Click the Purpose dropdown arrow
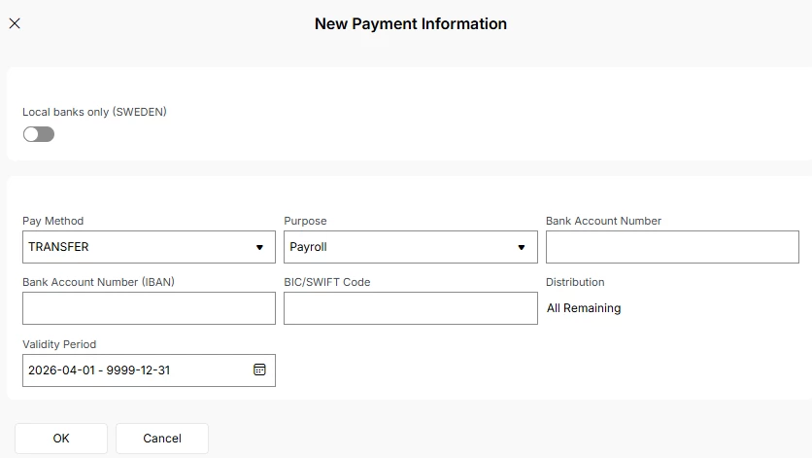This screenshot has height=458, width=812. (522, 247)
